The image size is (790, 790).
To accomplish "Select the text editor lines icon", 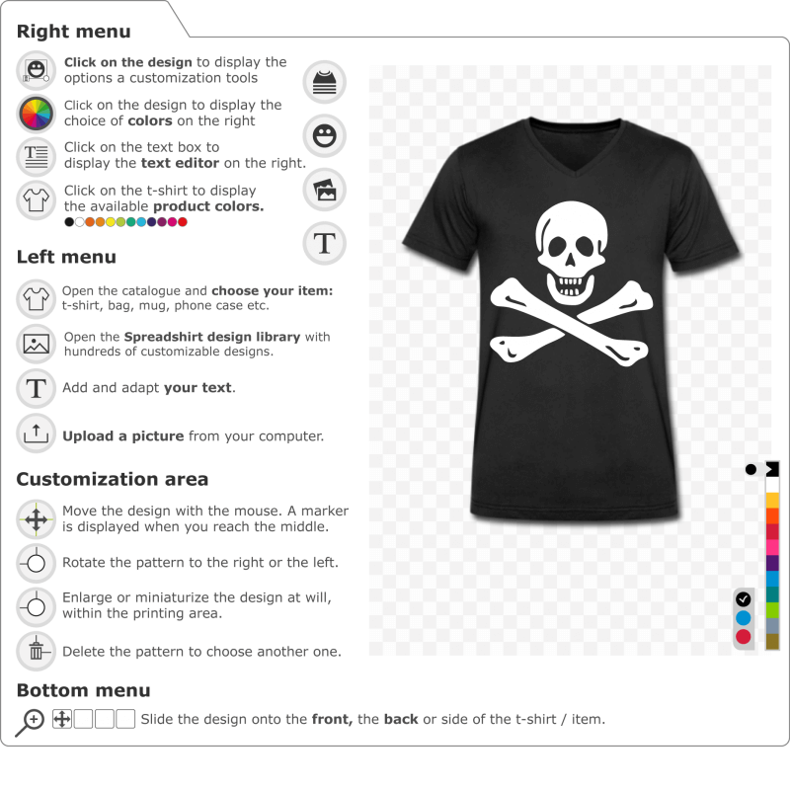I will point(36,157).
